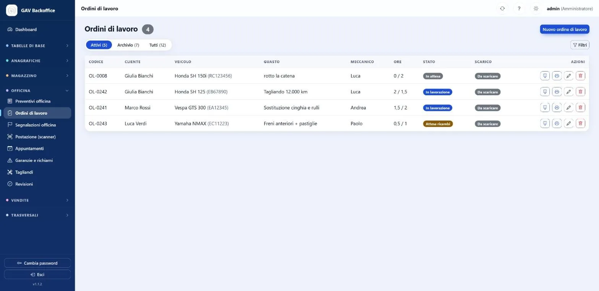
Task: Select the Attivi (5) tab
Action: coord(99,45)
